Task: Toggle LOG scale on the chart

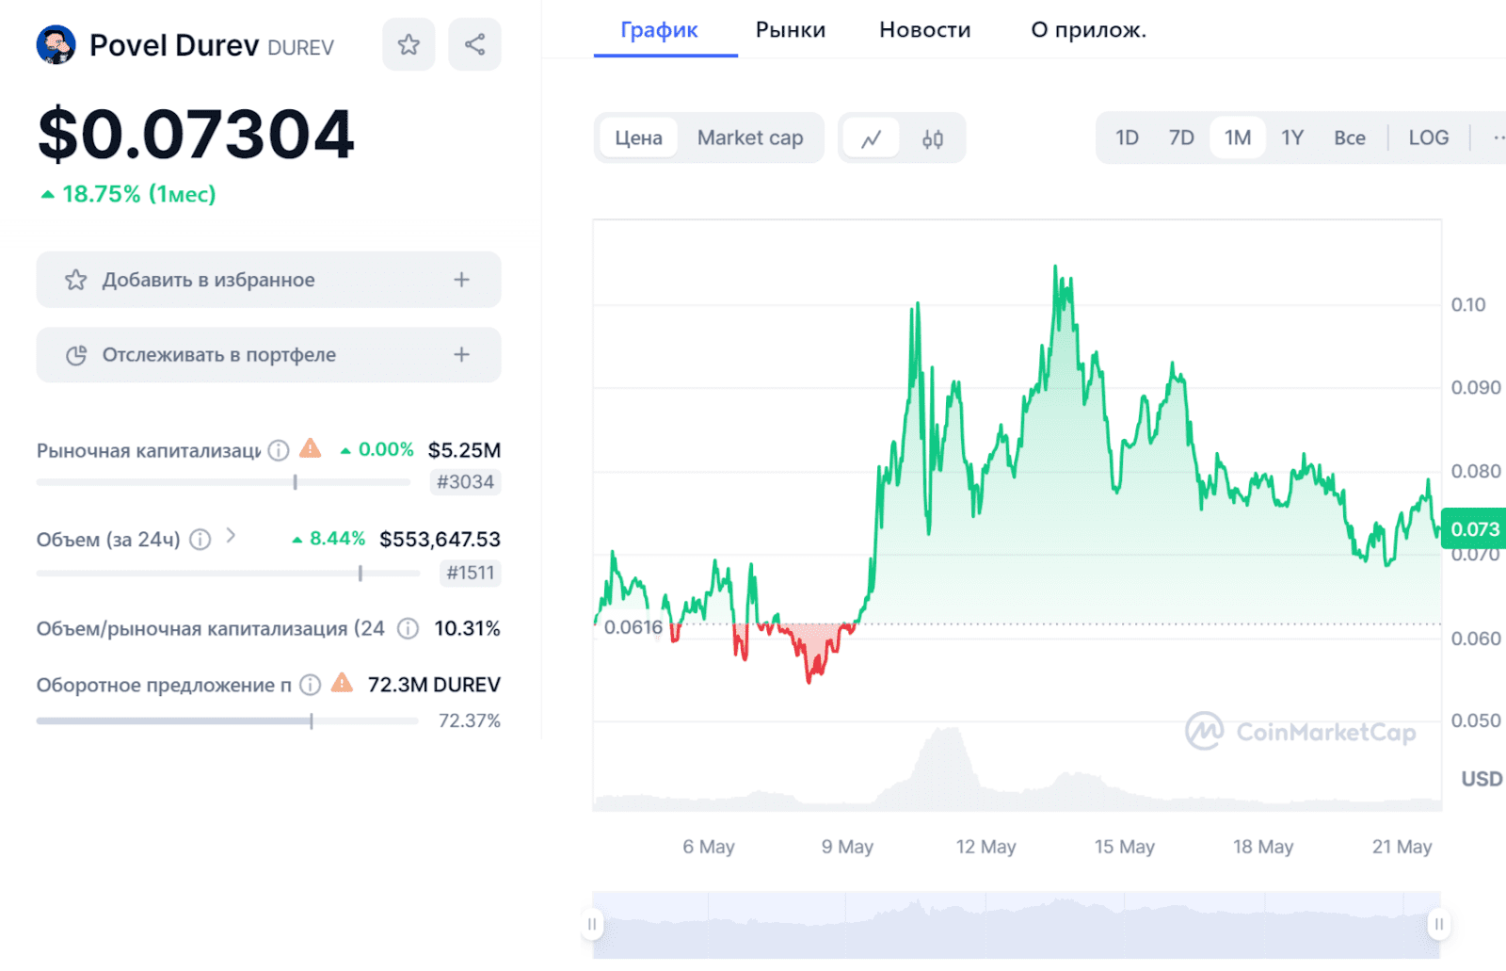Action: click(x=1428, y=138)
